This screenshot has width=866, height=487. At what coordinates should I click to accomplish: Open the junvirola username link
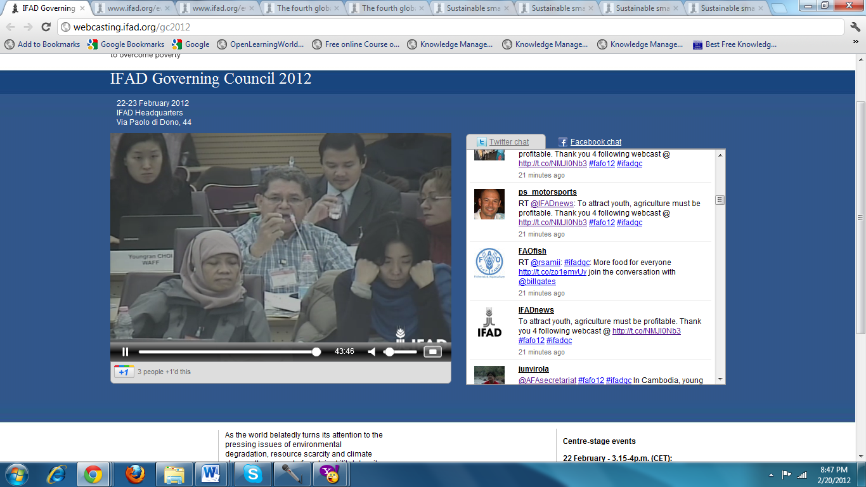click(x=534, y=369)
